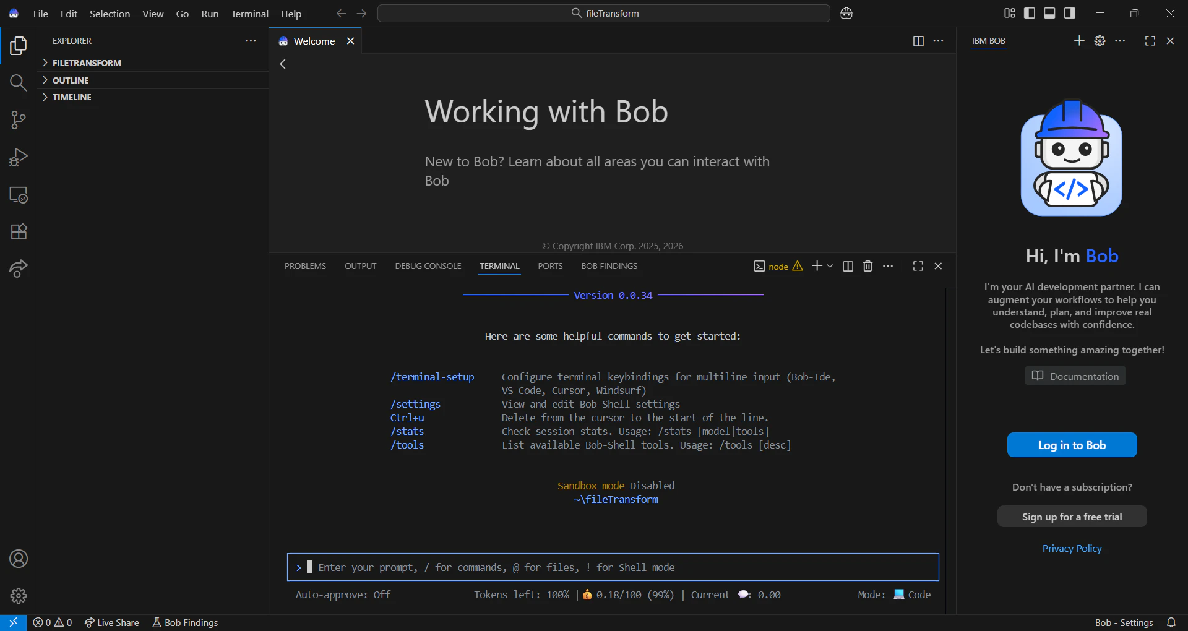Click the Log in to Bob button
Image resolution: width=1188 pixels, height=631 pixels.
click(x=1072, y=445)
